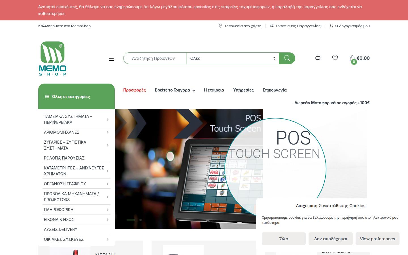
Task: Expand the Βρείτε το Γρήγορα menu
Action: 175,90
